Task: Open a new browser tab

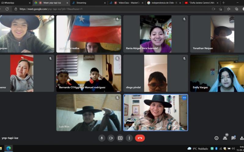Action: 224,3
